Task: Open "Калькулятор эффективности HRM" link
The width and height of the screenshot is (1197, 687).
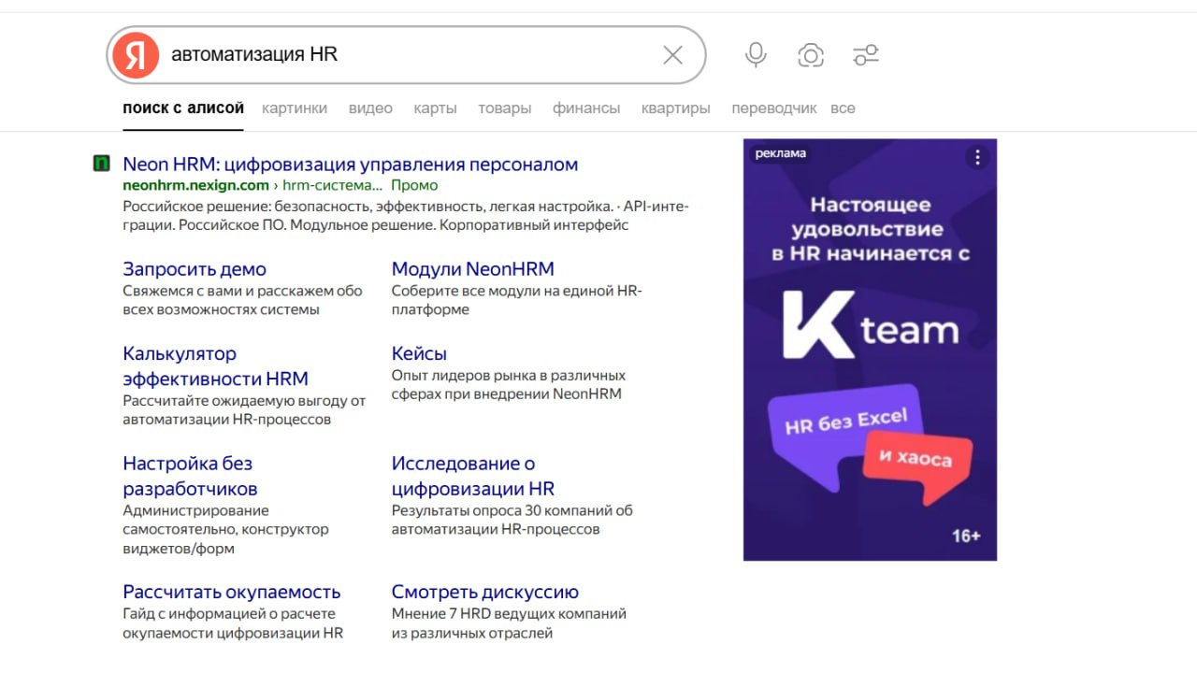Action: click(x=216, y=366)
